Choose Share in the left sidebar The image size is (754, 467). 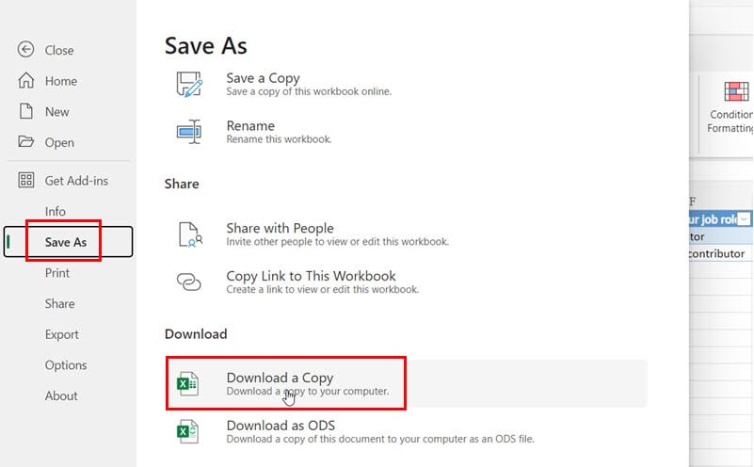tap(59, 303)
